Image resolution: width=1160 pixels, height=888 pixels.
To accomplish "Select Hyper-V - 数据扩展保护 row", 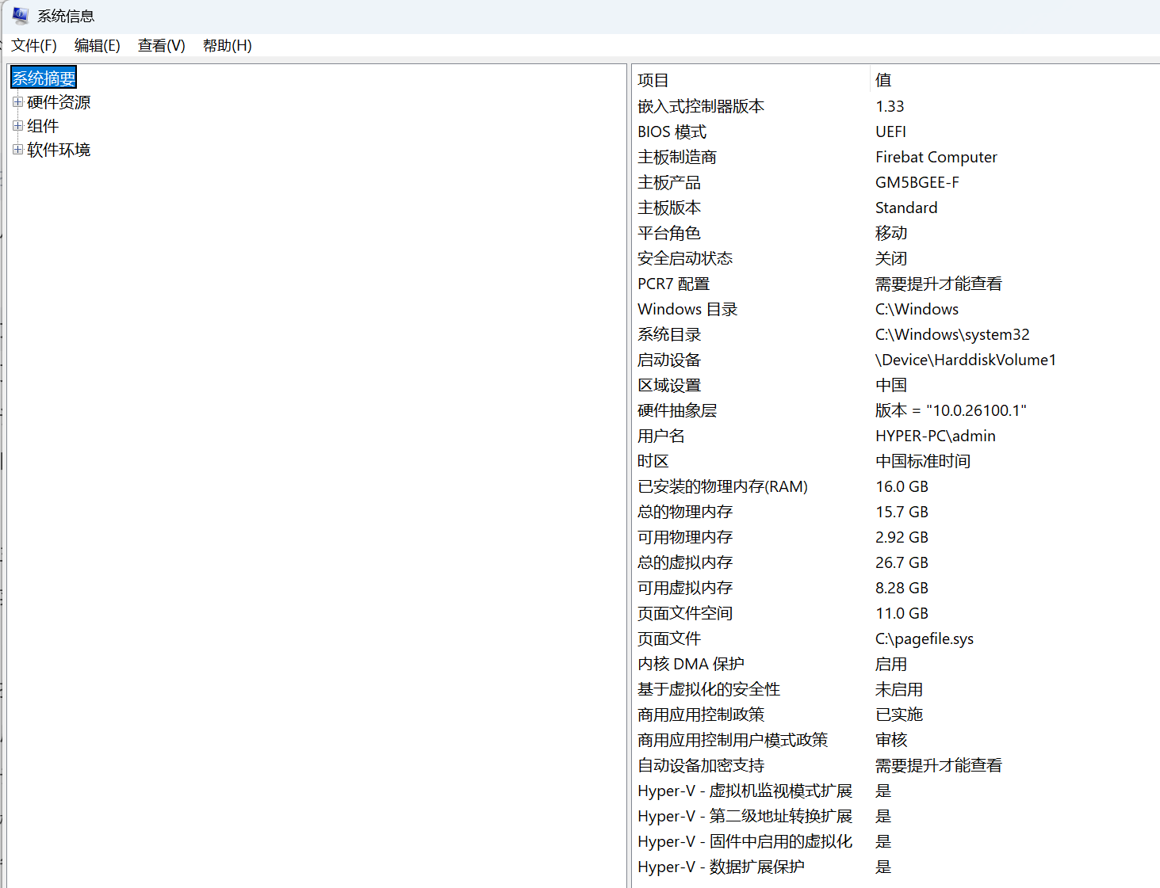I will pos(896,867).
